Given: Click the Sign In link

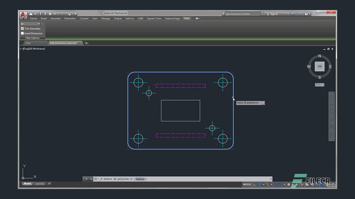Looking at the screenshot, I should [274, 14].
